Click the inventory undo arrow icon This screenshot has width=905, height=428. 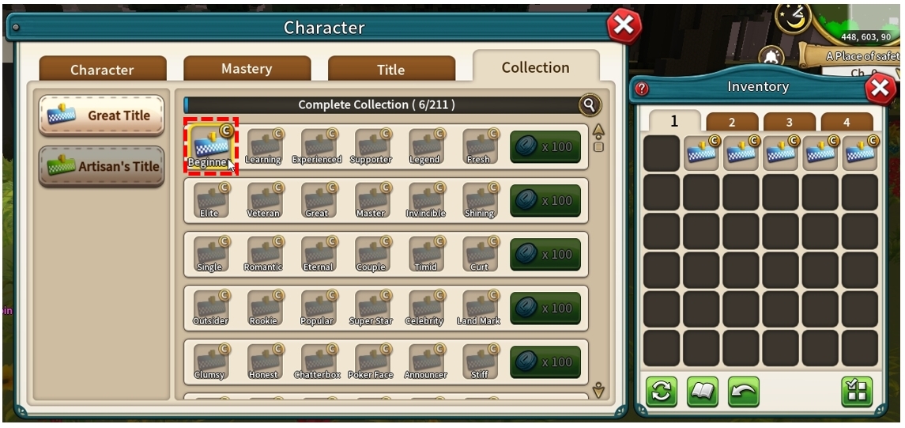[744, 392]
